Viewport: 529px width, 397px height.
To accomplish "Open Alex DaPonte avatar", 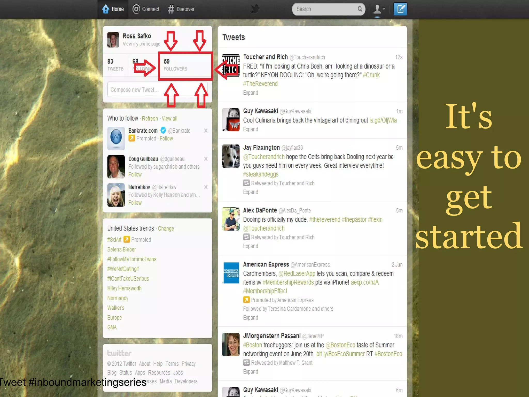I will 231,219.
